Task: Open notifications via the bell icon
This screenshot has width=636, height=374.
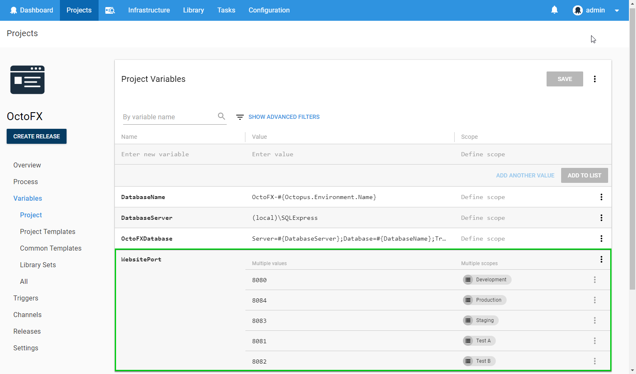Action: [x=554, y=10]
